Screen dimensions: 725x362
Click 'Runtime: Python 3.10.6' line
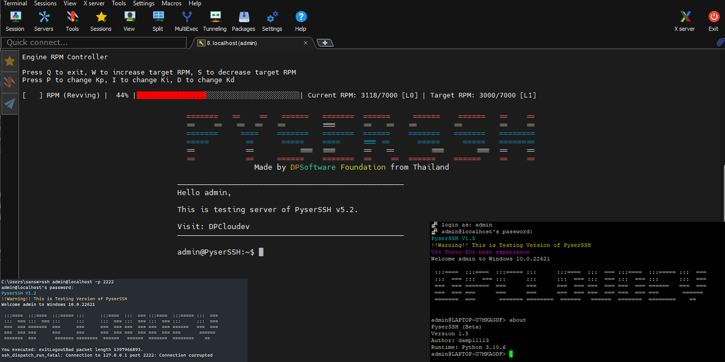468,347
